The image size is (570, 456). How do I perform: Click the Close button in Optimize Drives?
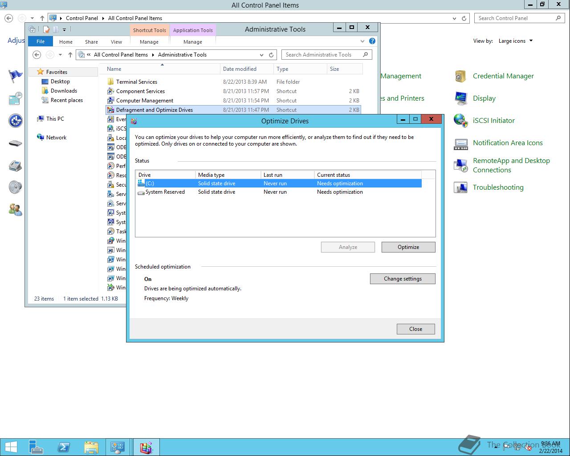[416, 329]
